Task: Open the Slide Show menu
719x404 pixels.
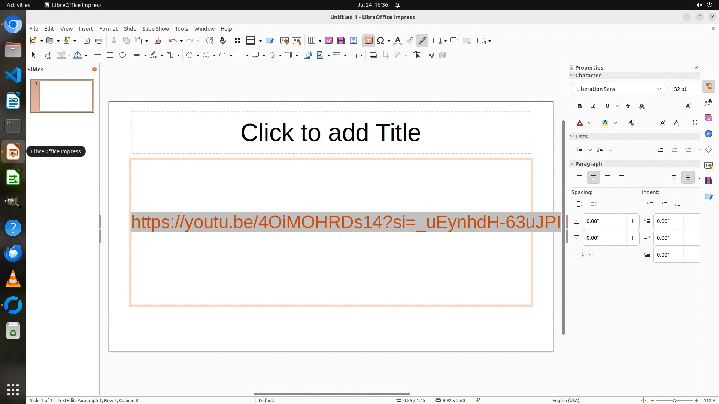Action: [x=155, y=29]
